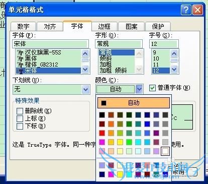
Task: Click the size list scrollbar thumb
Action: [x=174, y=60]
